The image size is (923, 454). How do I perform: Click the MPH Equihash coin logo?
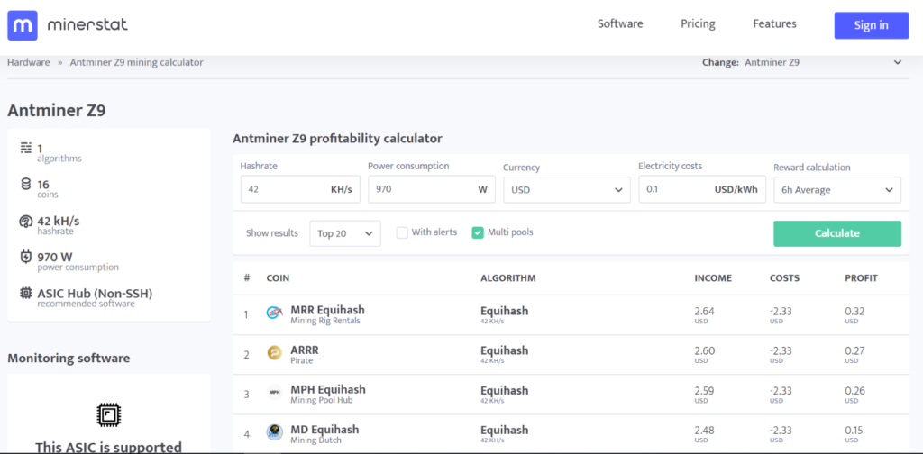(274, 393)
